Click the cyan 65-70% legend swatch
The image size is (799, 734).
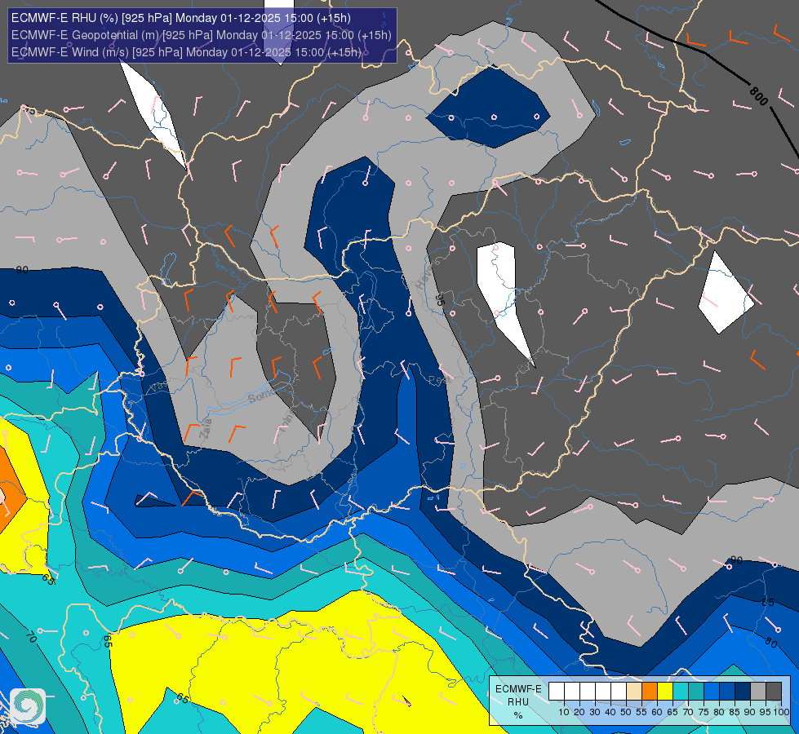click(x=681, y=692)
